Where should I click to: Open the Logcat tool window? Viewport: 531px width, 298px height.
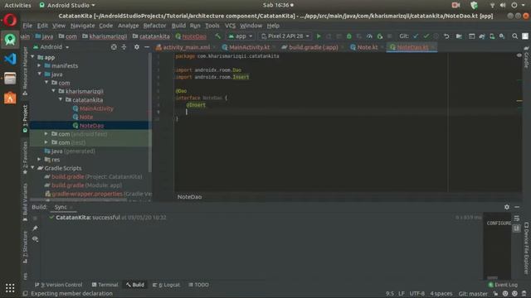[166, 285]
